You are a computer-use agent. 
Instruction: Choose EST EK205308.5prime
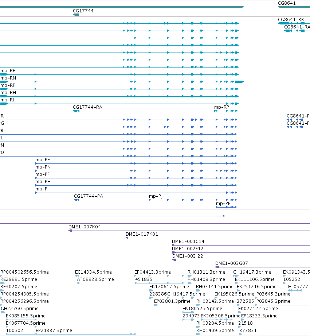pos(220,316)
